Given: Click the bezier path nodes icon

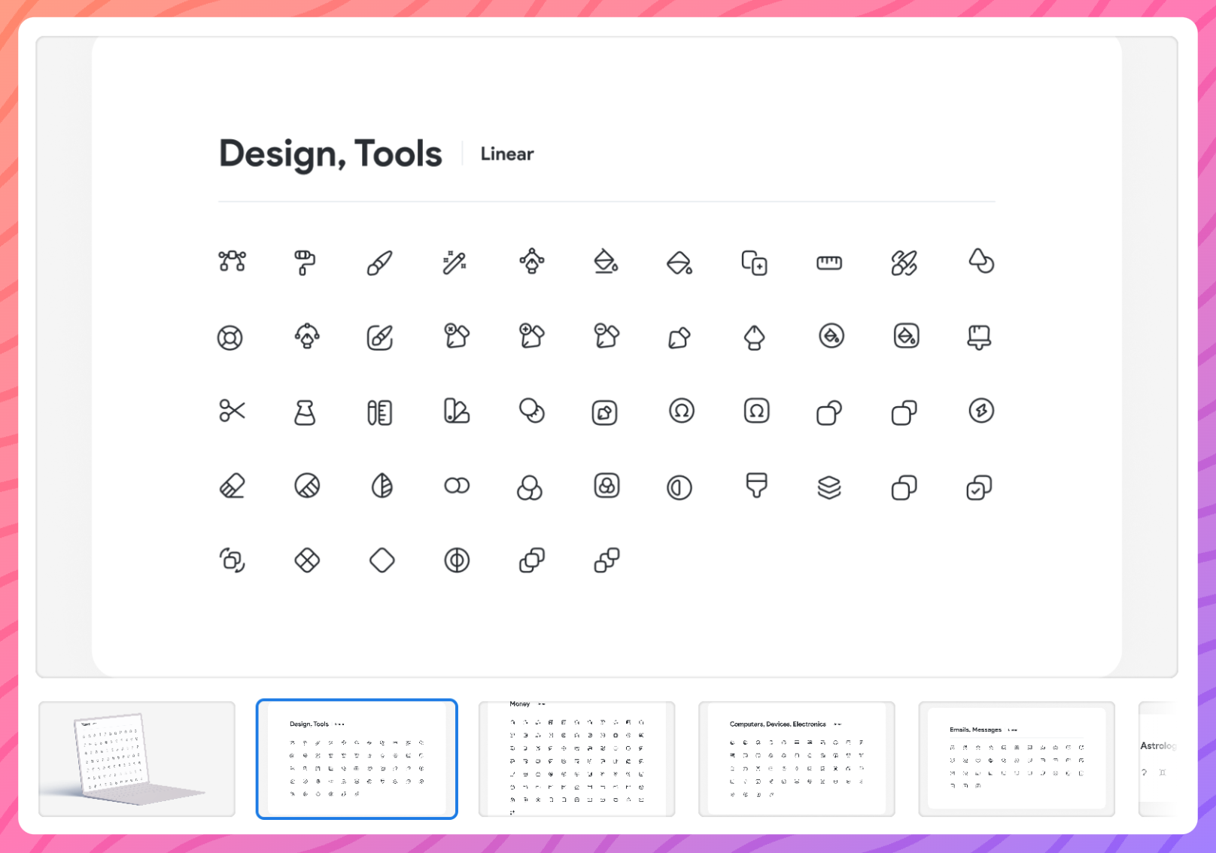Looking at the screenshot, I should pos(232,261).
